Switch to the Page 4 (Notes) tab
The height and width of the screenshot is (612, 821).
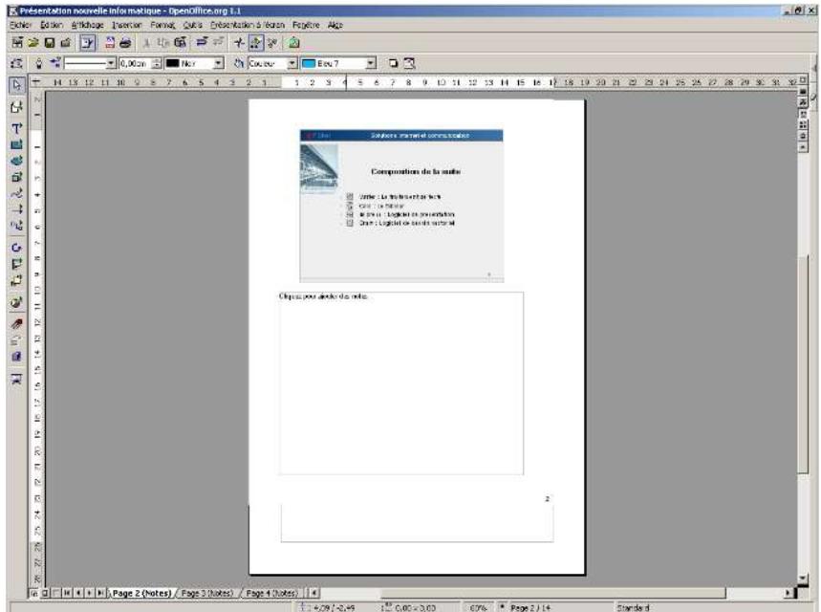tap(271, 593)
